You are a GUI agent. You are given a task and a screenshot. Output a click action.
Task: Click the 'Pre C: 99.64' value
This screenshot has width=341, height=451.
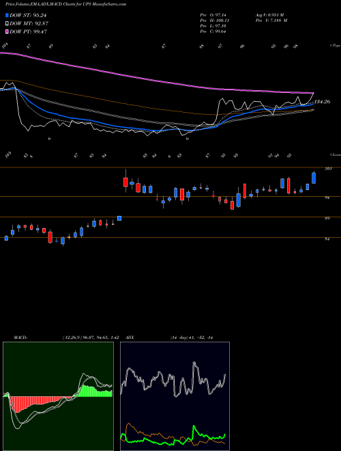pyautogui.click(x=213, y=31)
